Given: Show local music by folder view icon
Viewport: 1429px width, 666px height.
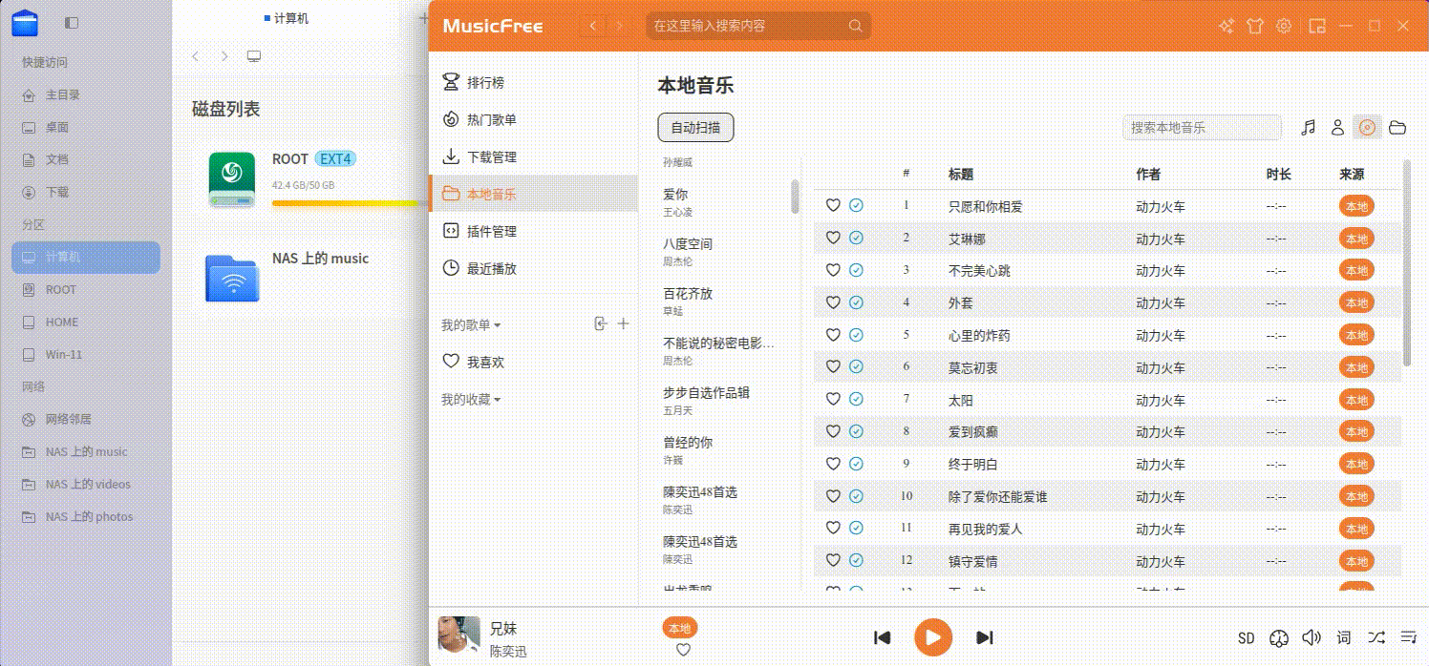Looking at the screenshot, I should (1397, 128).
